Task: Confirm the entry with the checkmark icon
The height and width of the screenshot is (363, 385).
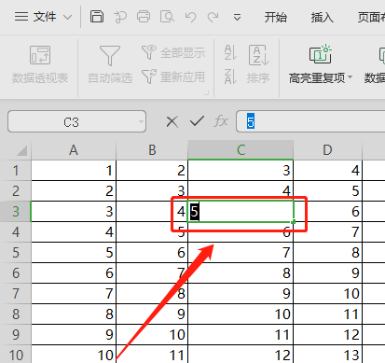Action: click(197, 121)
